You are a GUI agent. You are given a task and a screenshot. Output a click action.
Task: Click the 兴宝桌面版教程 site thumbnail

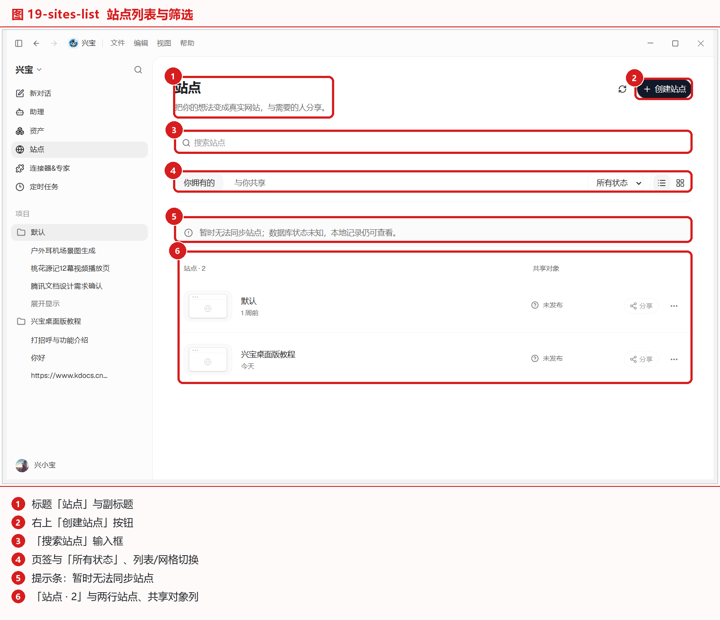coord(208,359)
